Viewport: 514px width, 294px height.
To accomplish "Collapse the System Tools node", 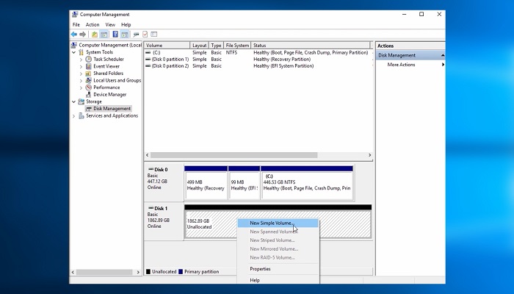I will tap(73, 52).
